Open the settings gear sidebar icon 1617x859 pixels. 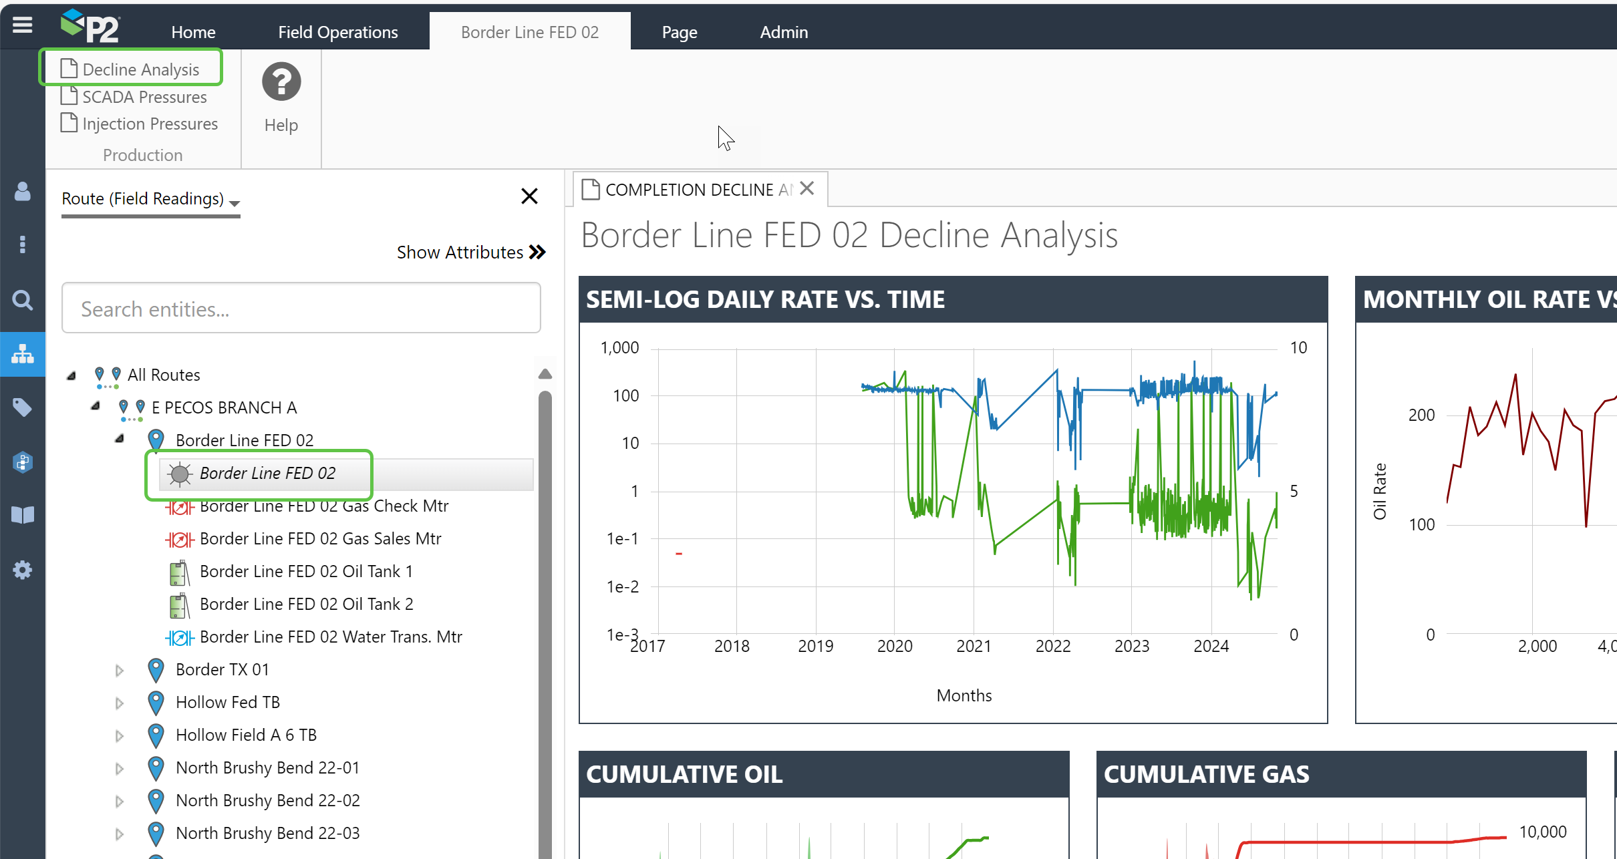[x=23, y=570]
